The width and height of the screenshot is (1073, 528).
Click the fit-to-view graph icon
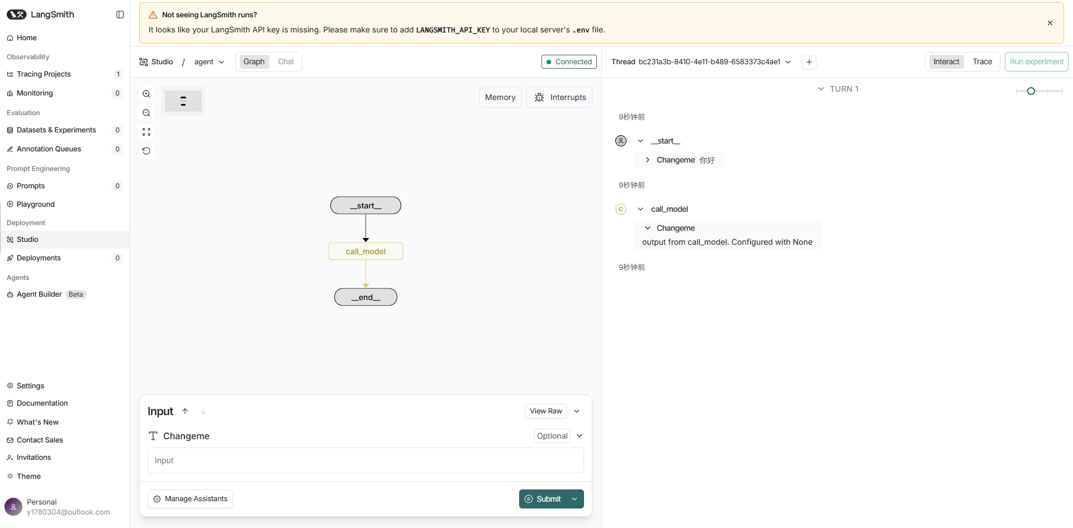pos(146,132)
